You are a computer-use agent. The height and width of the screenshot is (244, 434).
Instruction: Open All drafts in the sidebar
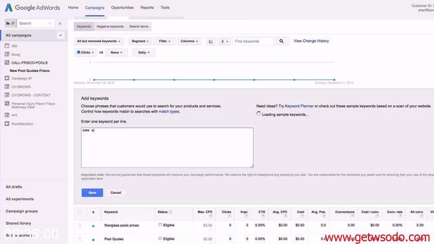pos(14,187)
